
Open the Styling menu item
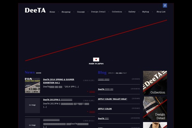[146, 12]
